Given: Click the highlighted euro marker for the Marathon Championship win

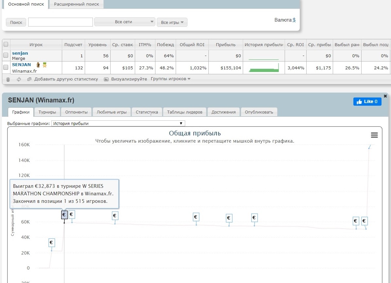Looking at the screenshot, I should (64, 215).
